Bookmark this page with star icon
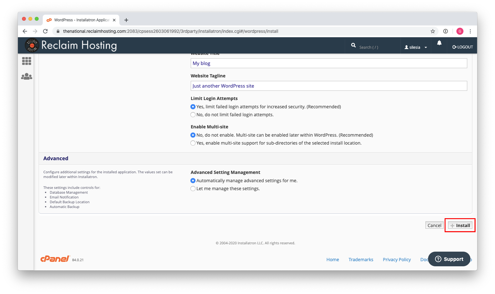Image resolution: width=495 pixels, height=294 pixels. (433, 31)
